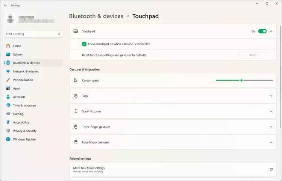Click the Accessibility sidebar icon
282x181 pixels.
(x=8, y=122)
